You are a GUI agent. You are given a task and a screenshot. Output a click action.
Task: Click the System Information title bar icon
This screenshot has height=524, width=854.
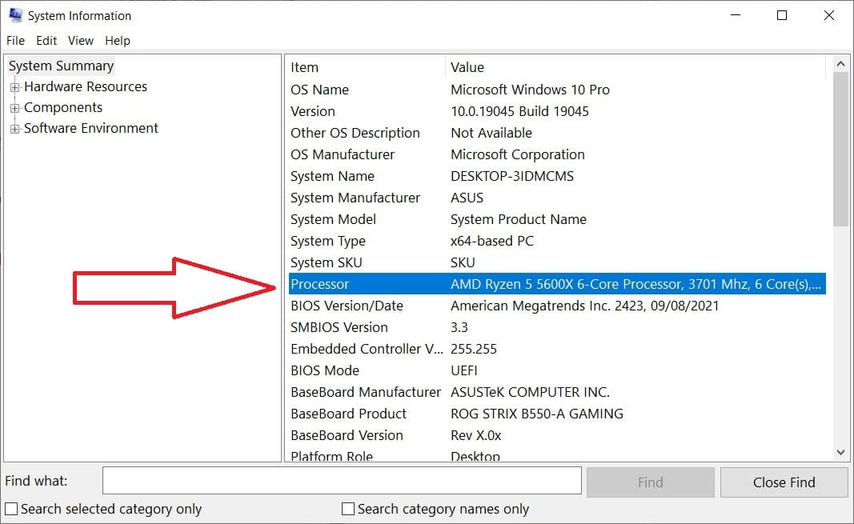pos(14,14)
